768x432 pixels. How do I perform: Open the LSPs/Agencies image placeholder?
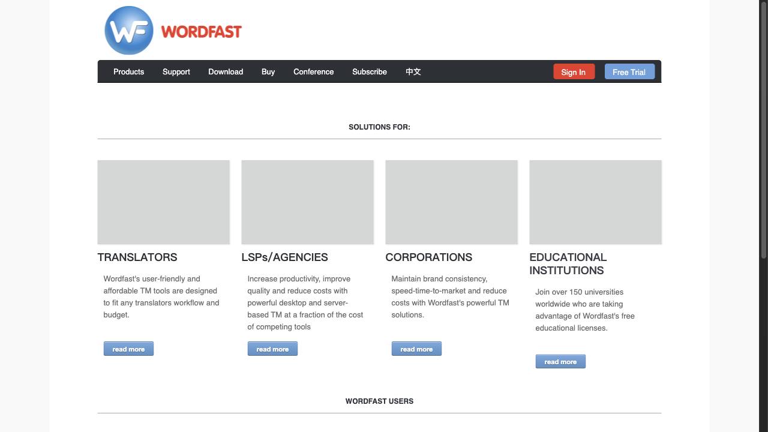(x=308, y=202)
